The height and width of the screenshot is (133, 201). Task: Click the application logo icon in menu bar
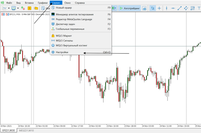click(x=2, y=2)
